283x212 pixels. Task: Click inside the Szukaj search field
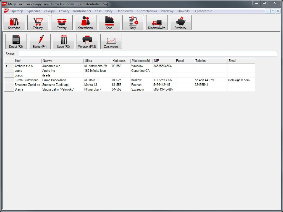148,54
